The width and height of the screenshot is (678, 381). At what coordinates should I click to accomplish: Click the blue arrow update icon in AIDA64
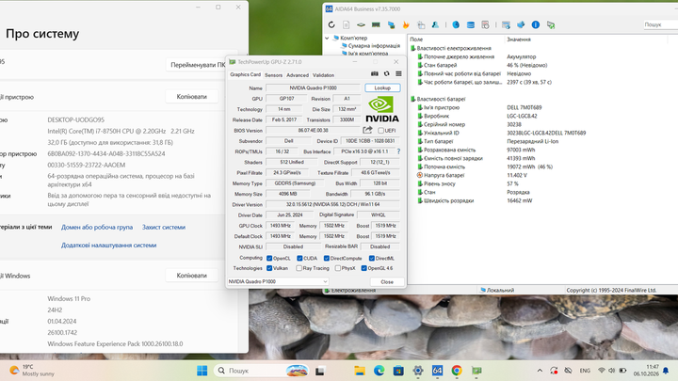521,25
